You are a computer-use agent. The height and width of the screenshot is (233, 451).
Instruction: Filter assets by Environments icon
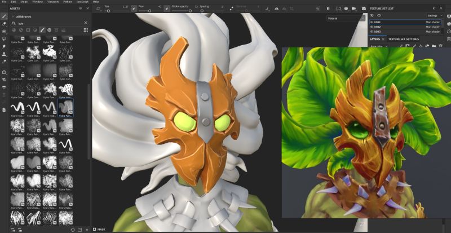pyautogui.click(x=63, y=30)
